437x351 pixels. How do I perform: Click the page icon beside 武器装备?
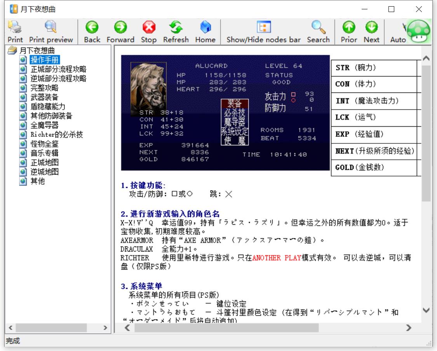pos(23,97)
